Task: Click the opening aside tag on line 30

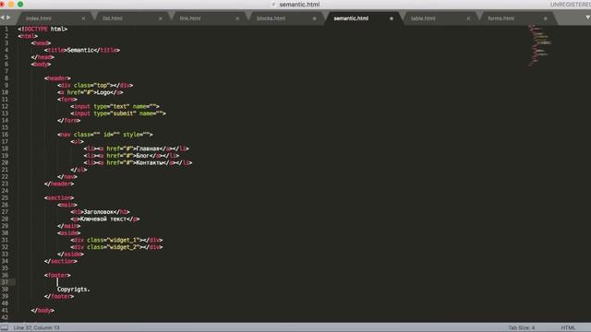Action: point(68,233)
